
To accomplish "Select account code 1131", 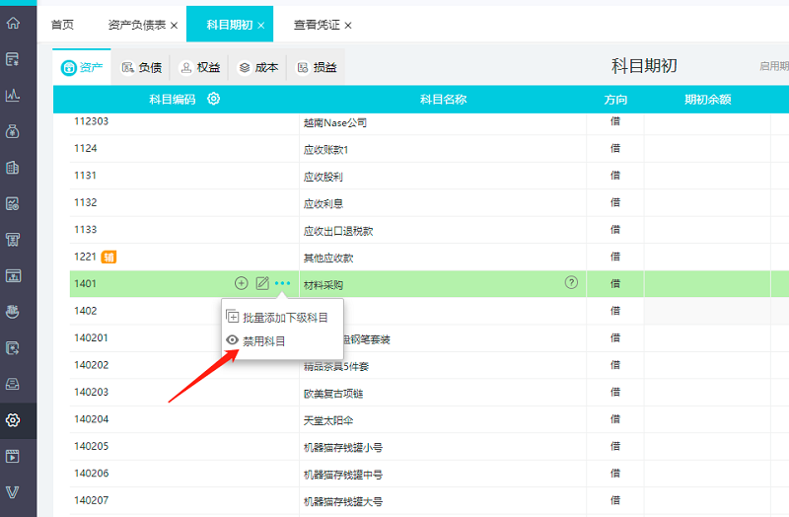I will pos(85,176).
